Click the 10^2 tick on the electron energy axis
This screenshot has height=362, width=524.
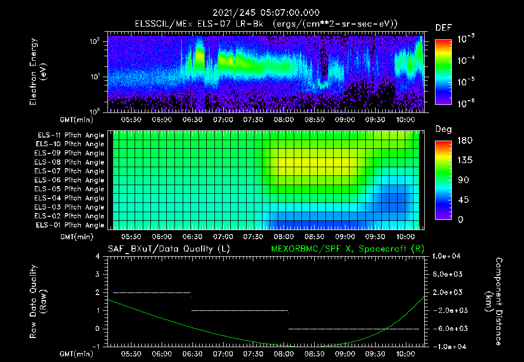coord(94,41)
